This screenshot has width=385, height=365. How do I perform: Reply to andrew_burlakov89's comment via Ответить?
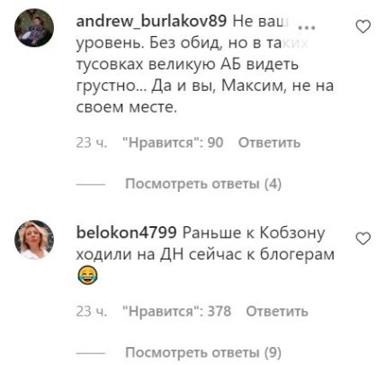[x=269, y=142]
